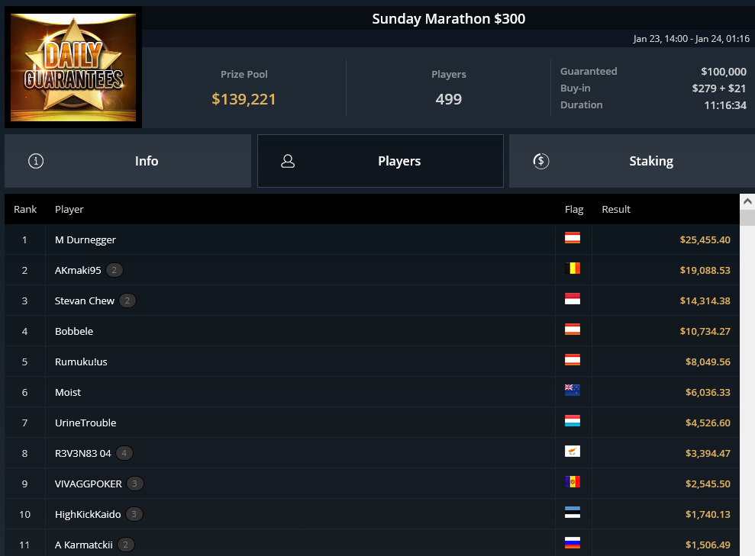Click the scrollbar up arrow

[x=747, y=201]
